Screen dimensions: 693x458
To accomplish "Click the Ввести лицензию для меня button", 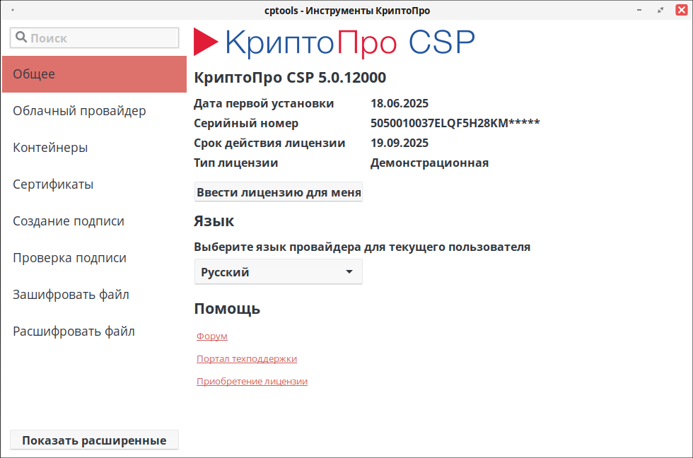I will tap(279, 192).
